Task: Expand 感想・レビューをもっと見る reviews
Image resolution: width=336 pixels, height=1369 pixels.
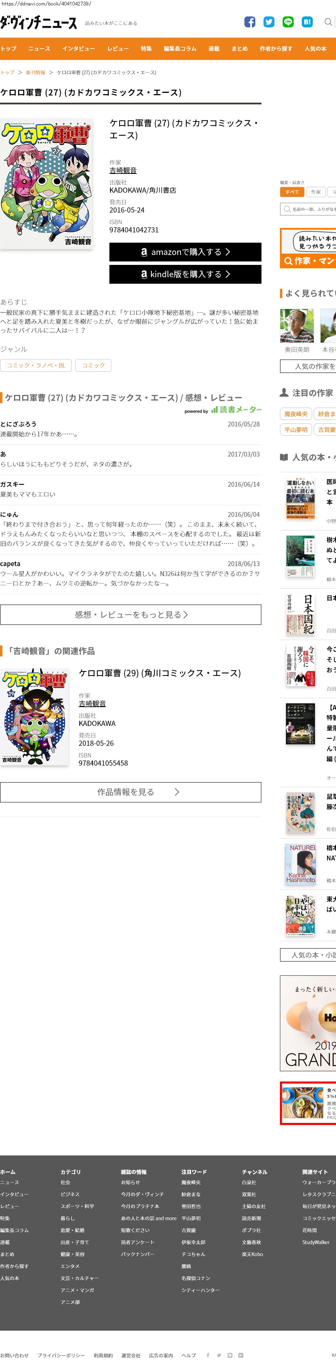Action: point(131,614)
